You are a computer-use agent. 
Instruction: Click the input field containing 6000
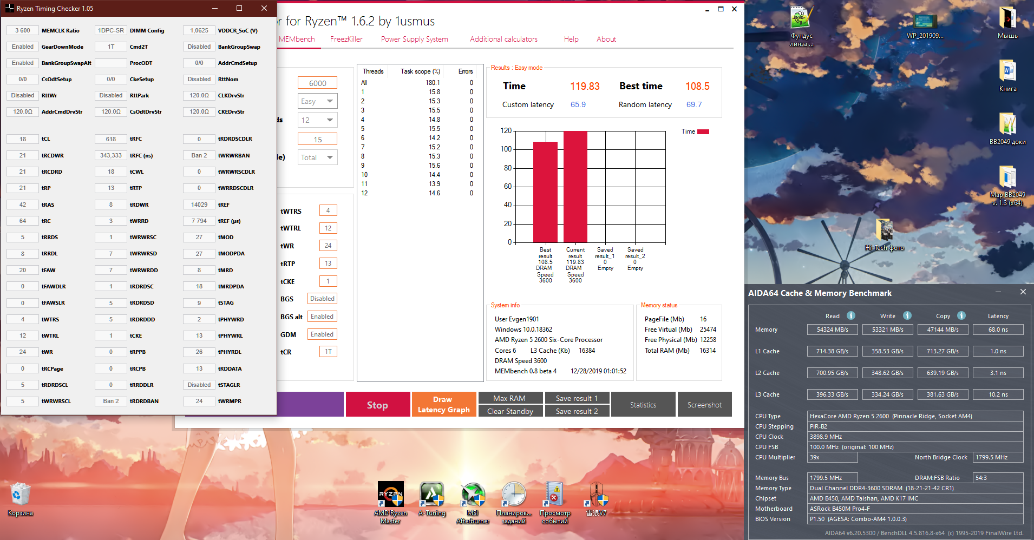tap(318, 83)
